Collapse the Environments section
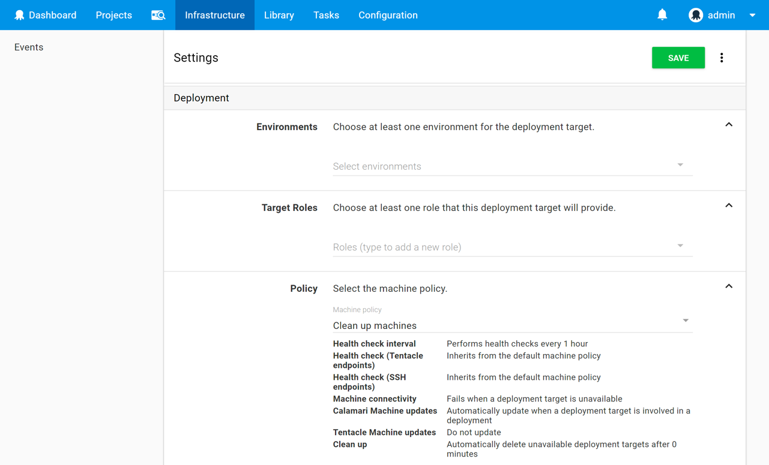769x465 pixels. point(729,125)
